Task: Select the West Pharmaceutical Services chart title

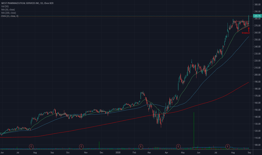Action: (x=27, y=3)
